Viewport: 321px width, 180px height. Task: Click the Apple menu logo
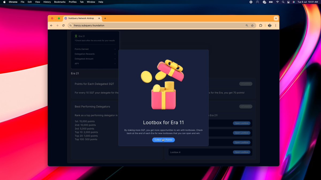click(4, 2)
